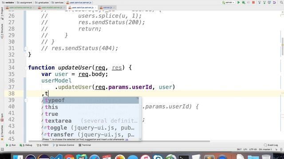Click the lock read-only status icon
Viewport: 284px width, 159px height.
[276, 149]
